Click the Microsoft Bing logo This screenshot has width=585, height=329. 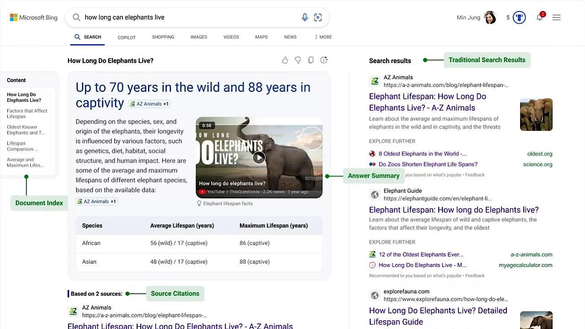click(33, 17)
